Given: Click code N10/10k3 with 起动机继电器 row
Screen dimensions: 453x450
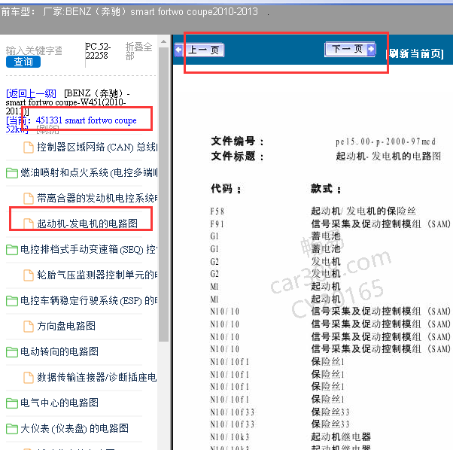Looking at the screenshot, I should 230,436.
